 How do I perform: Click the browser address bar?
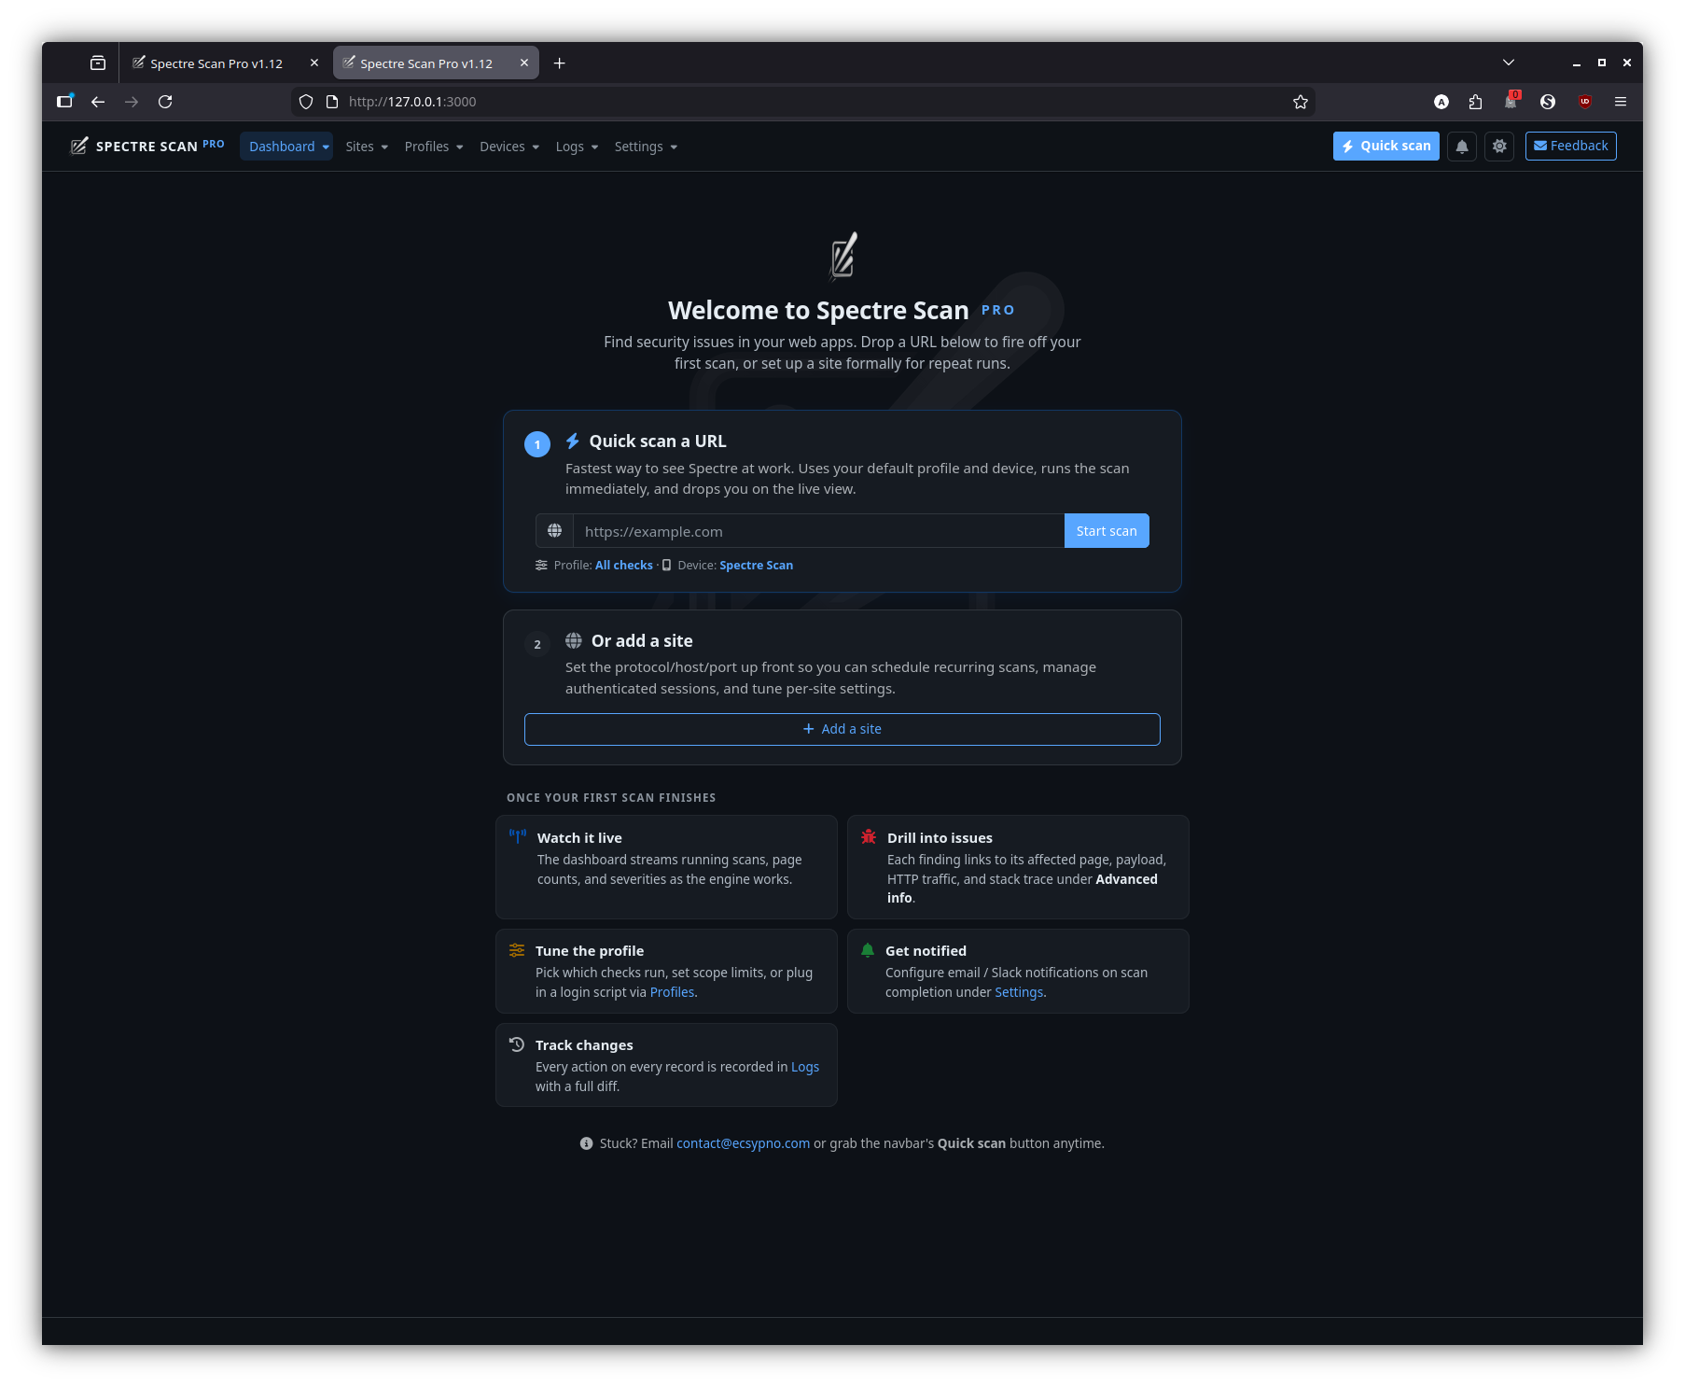click(x=802, y=102)
